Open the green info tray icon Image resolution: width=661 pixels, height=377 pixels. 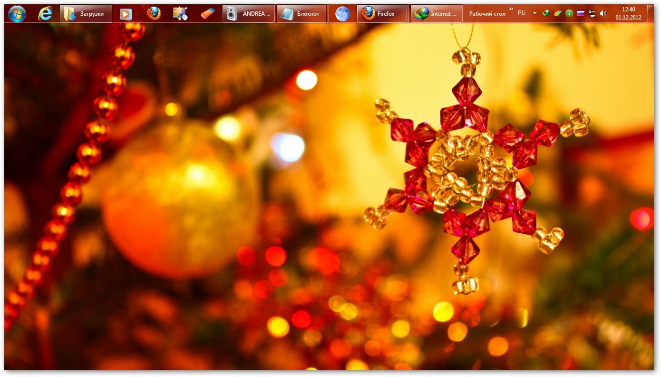click(x=569, y=13)
